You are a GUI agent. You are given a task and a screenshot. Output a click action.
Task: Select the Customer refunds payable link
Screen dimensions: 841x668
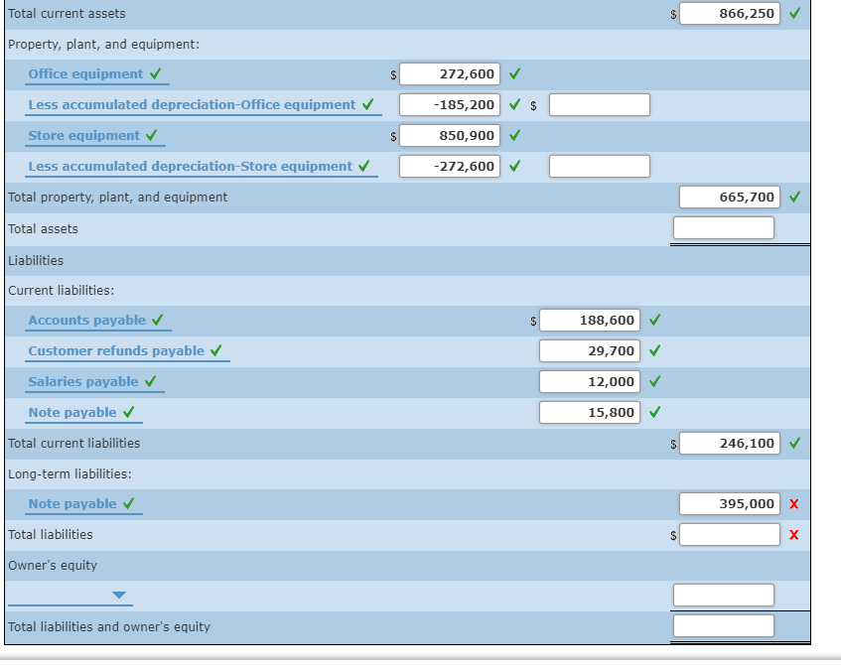pyautogui.click(x=116, y=350)
